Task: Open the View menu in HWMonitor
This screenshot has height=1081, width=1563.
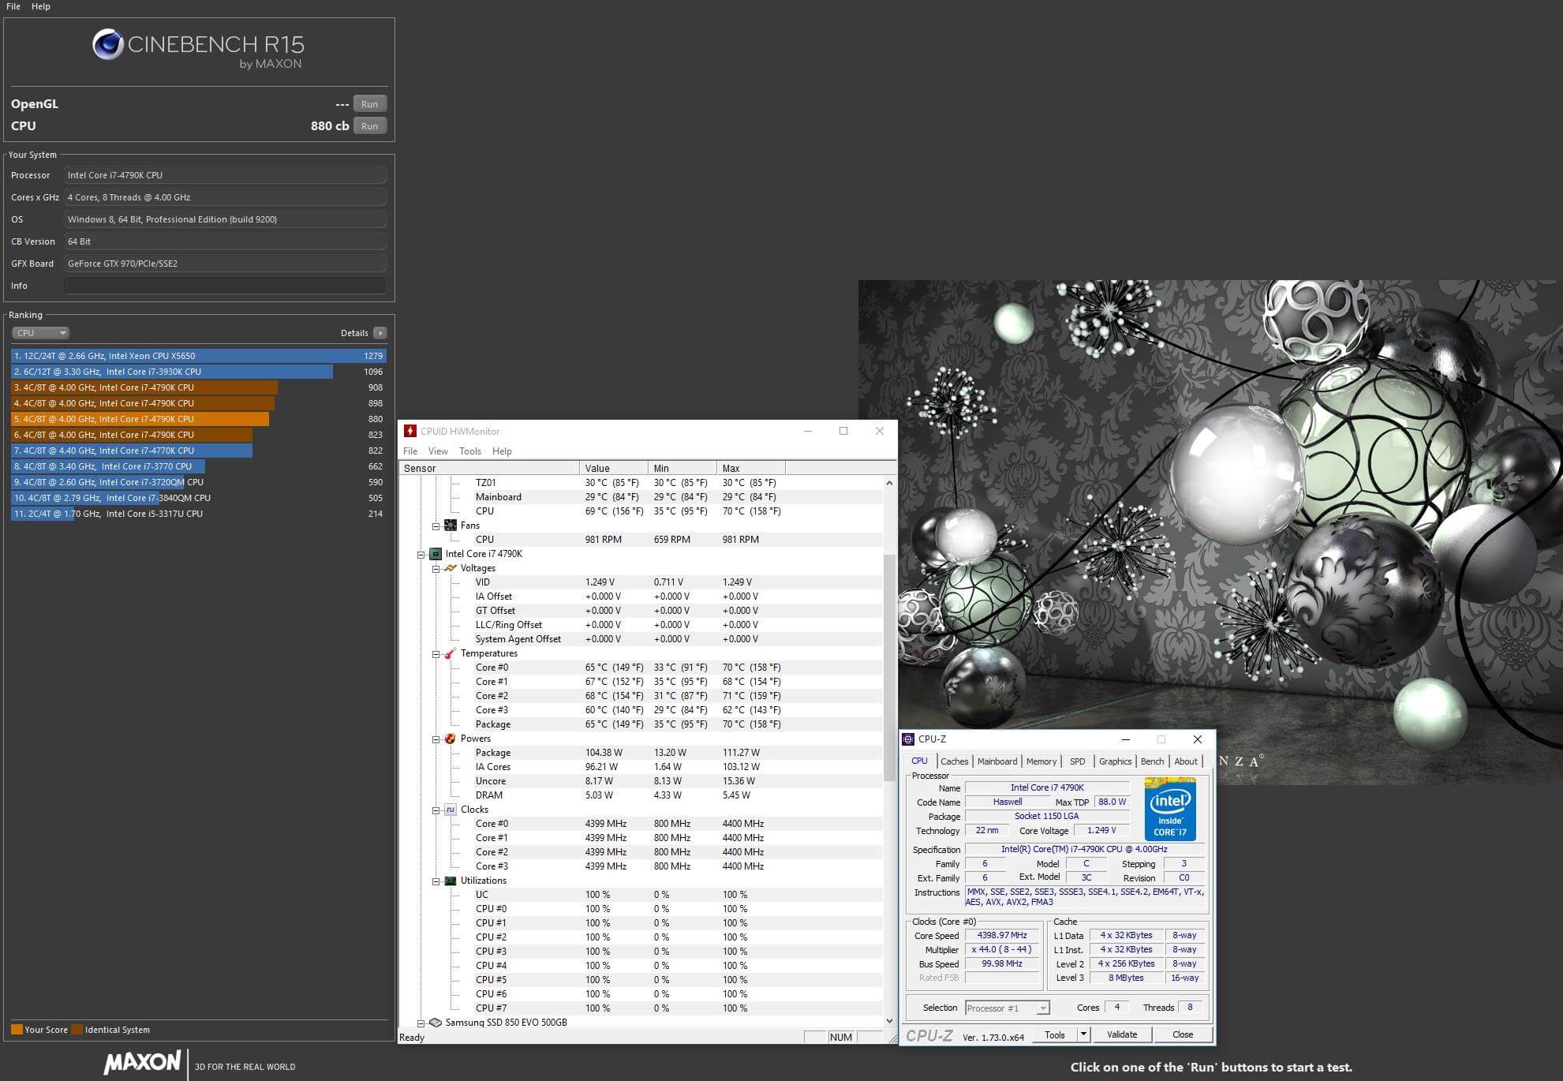Action: point(438,451)
